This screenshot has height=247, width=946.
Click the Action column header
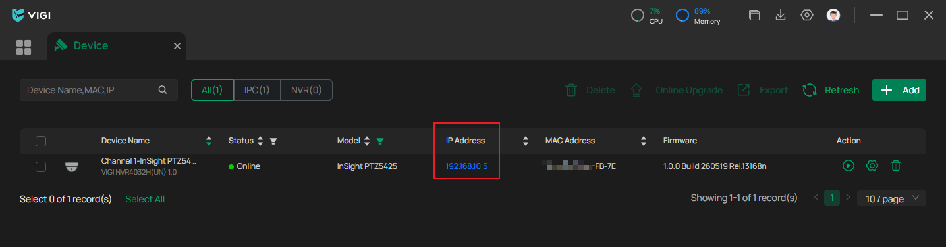point(849,141)
